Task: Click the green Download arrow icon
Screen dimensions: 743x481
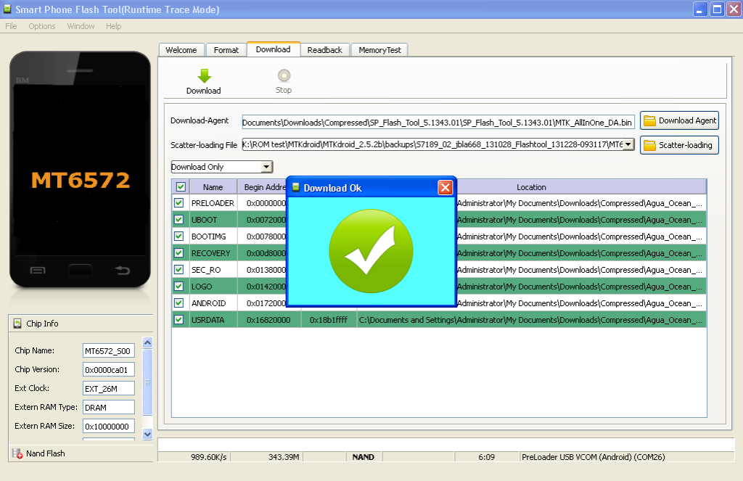Action: [203, 75]
